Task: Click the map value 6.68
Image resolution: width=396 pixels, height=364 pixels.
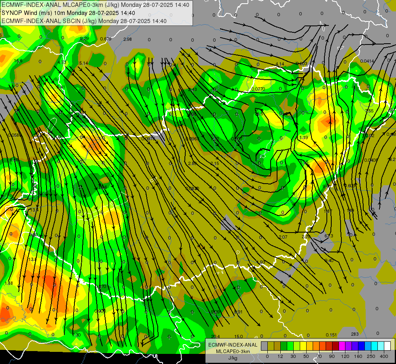Action: pyautogui.click(x=14, y=160)
